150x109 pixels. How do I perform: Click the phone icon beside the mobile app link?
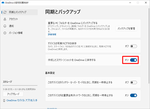(4, 101)
